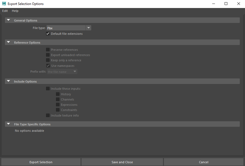Screen dimensions: 245x166
Task: Open the Prefix with dropdown
Action: [74, 72]
